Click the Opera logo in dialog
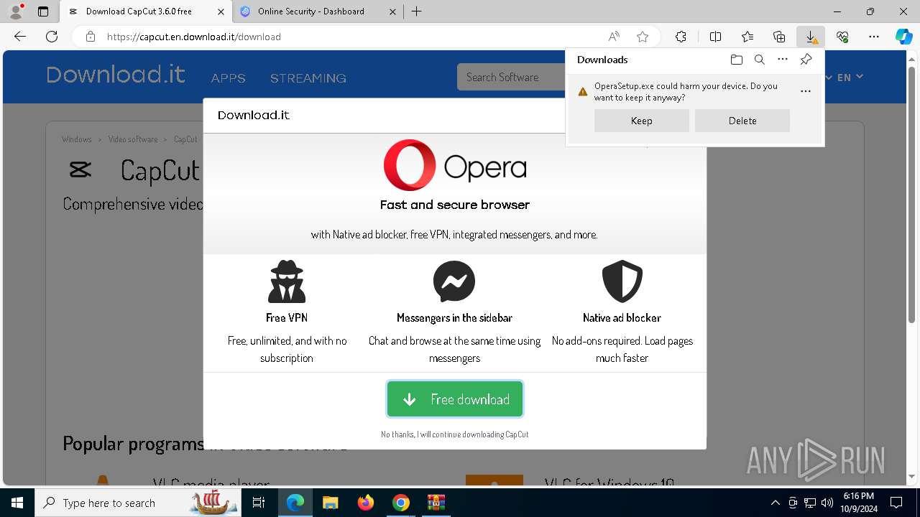 [455, 165]
